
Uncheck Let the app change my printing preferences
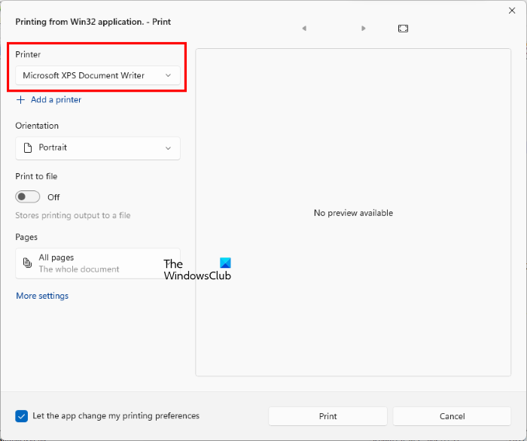pyautogui.click(x=22, y=416)
